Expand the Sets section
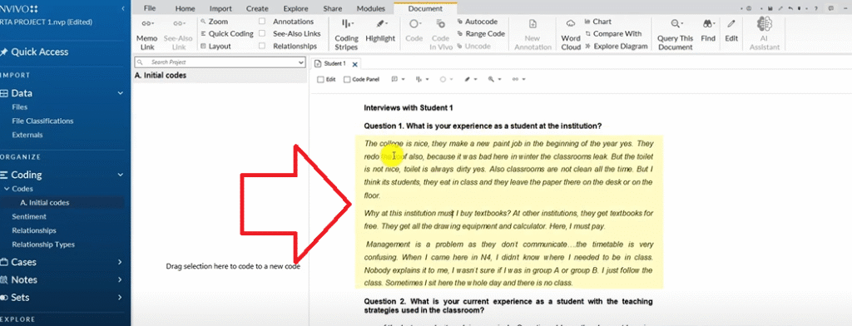The height and width of the screenshot is (326, 852). coord(120,298)
